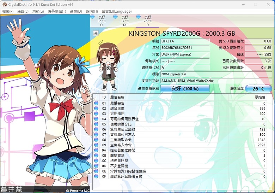The width and height of the screenshot is (275, 193).
Task: Click status icon of attribute 07 row
Action: click(96, 134)
